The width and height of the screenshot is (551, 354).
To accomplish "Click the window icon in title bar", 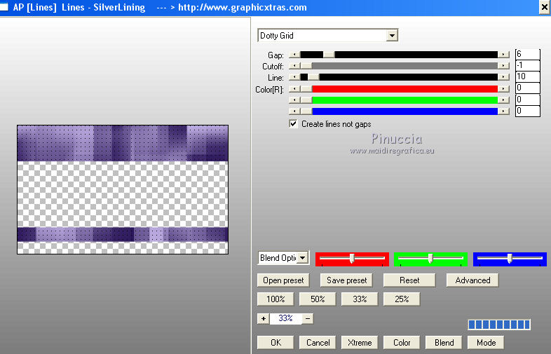I will pos(4,7).
